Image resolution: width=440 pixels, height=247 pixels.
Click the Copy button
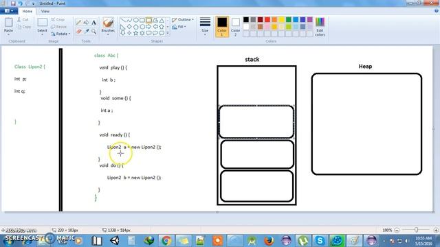point(24,27)
